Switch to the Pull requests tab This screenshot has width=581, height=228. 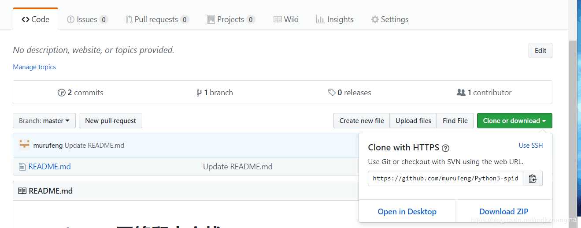click(157, 19)
